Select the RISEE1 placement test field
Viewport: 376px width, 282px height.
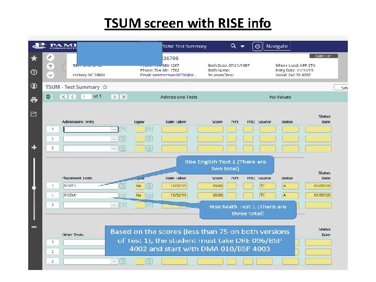point(91,186)
